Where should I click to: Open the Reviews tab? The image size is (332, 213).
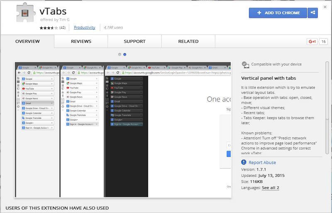tap(81, 42)
